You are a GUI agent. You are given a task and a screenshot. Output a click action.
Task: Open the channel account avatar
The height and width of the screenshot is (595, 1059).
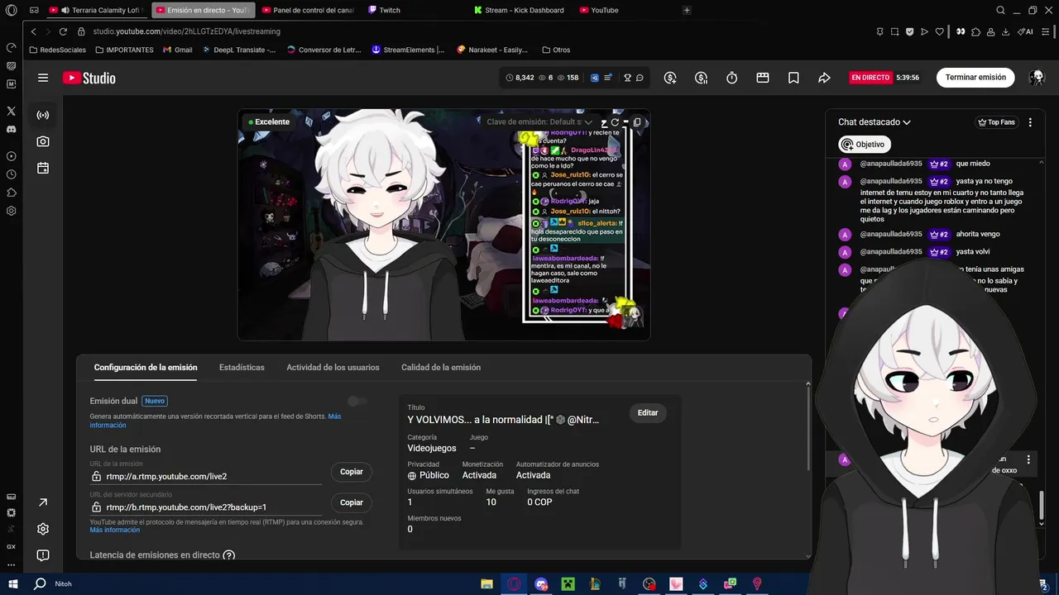1037,78
